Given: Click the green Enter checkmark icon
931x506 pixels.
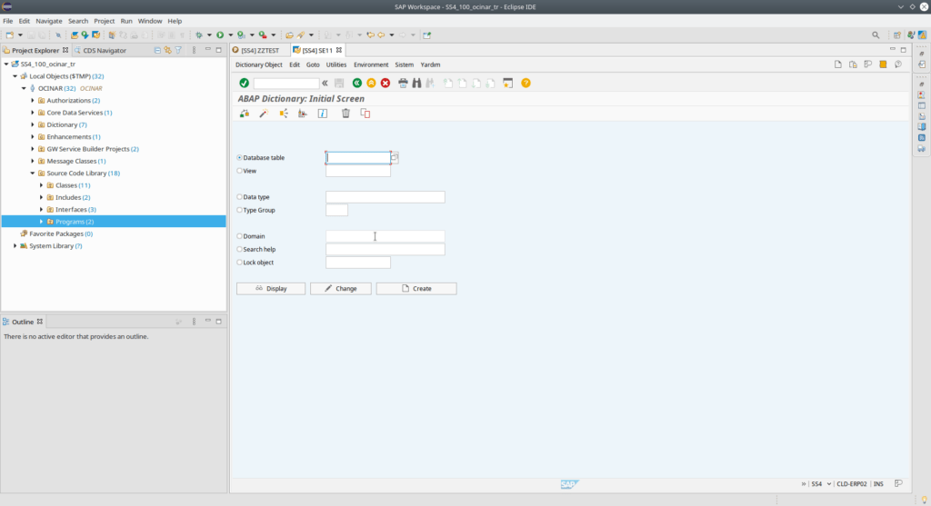Looking at the screenshot, I should click(244, 83).
